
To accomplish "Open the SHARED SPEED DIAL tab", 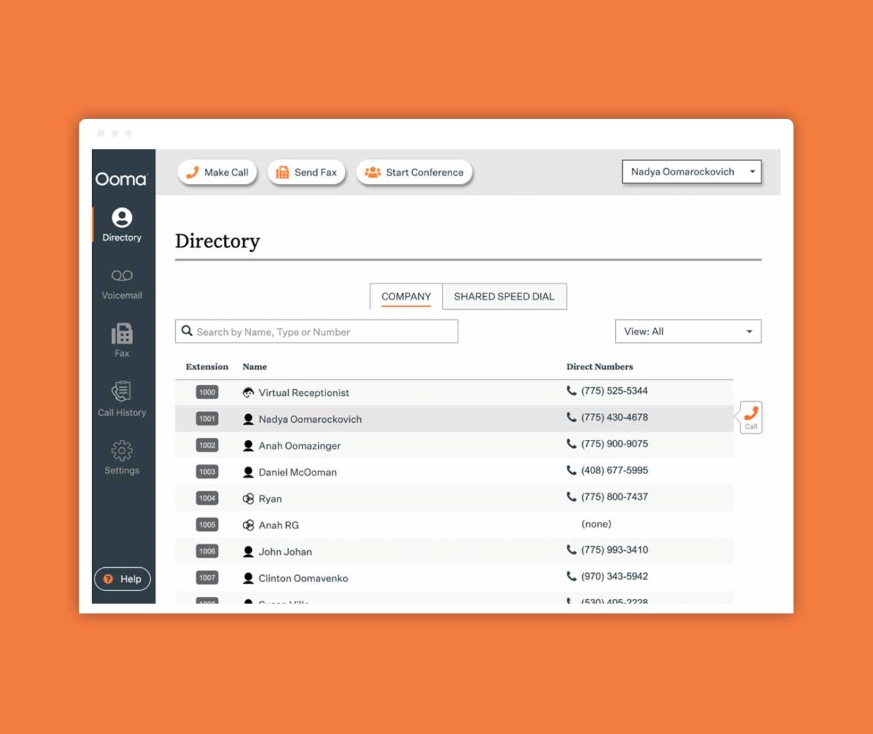I will point(504,296).
